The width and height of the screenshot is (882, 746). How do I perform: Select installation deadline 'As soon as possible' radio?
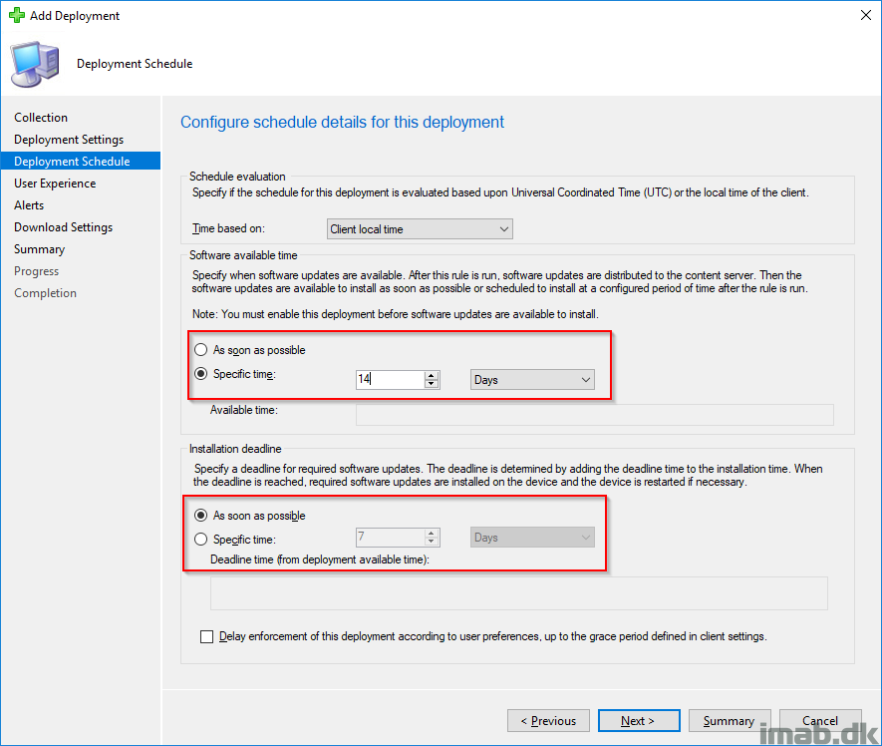[200, 516]
